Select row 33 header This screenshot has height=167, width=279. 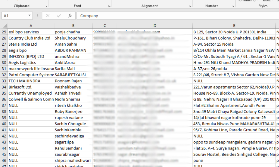coord(4,81)
